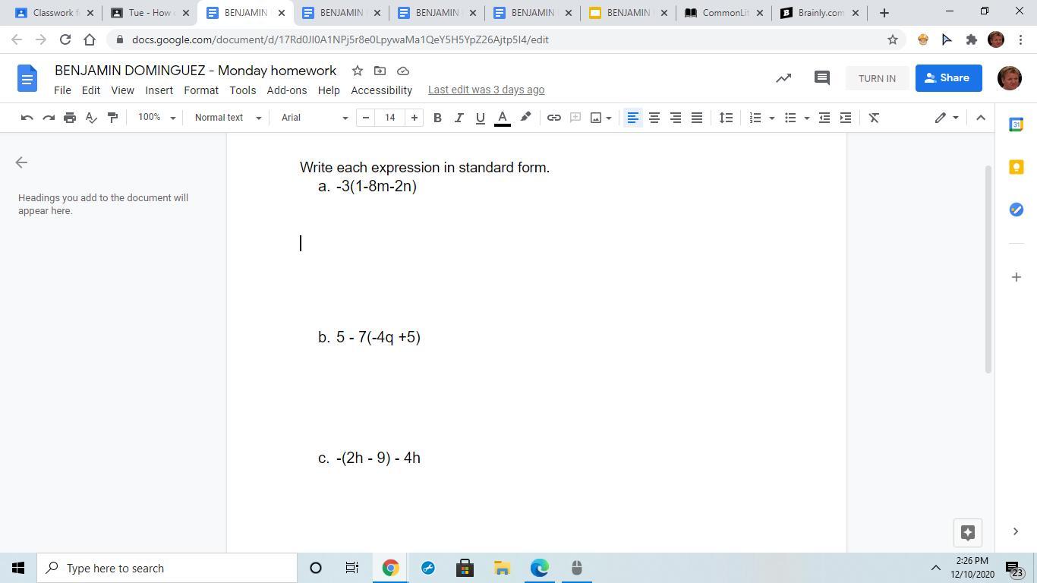1037x583 pixels.
Task: Switch to the CommonLit browser tab
Action: [x=723, y=13]
